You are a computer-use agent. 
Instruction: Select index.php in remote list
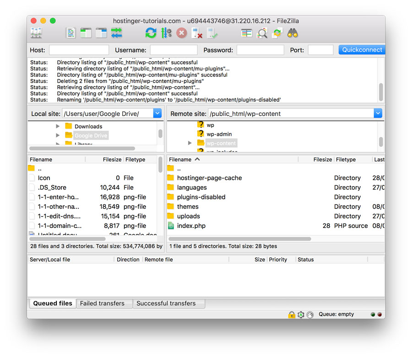point(276,226)
